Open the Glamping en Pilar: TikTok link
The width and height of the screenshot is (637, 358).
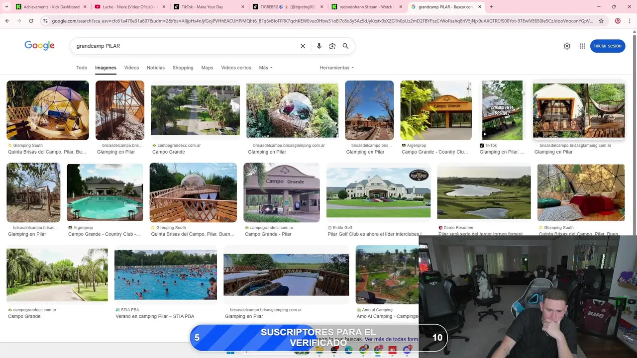pos(502,152)
